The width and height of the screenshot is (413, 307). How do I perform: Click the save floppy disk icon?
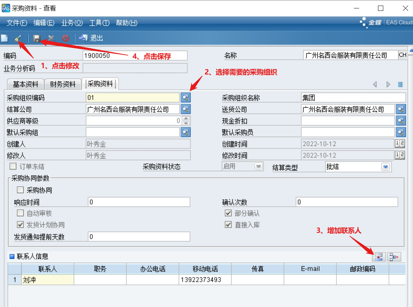[x=37, y=38]
